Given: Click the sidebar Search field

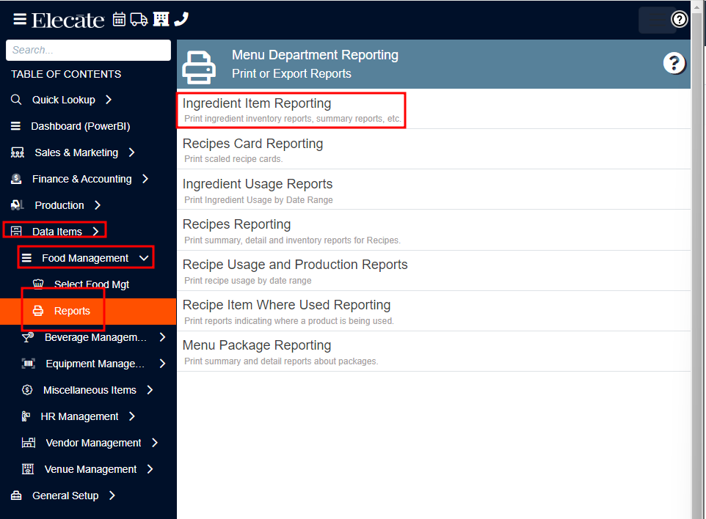Looking at the screenshot, I should tap(88, 50).
